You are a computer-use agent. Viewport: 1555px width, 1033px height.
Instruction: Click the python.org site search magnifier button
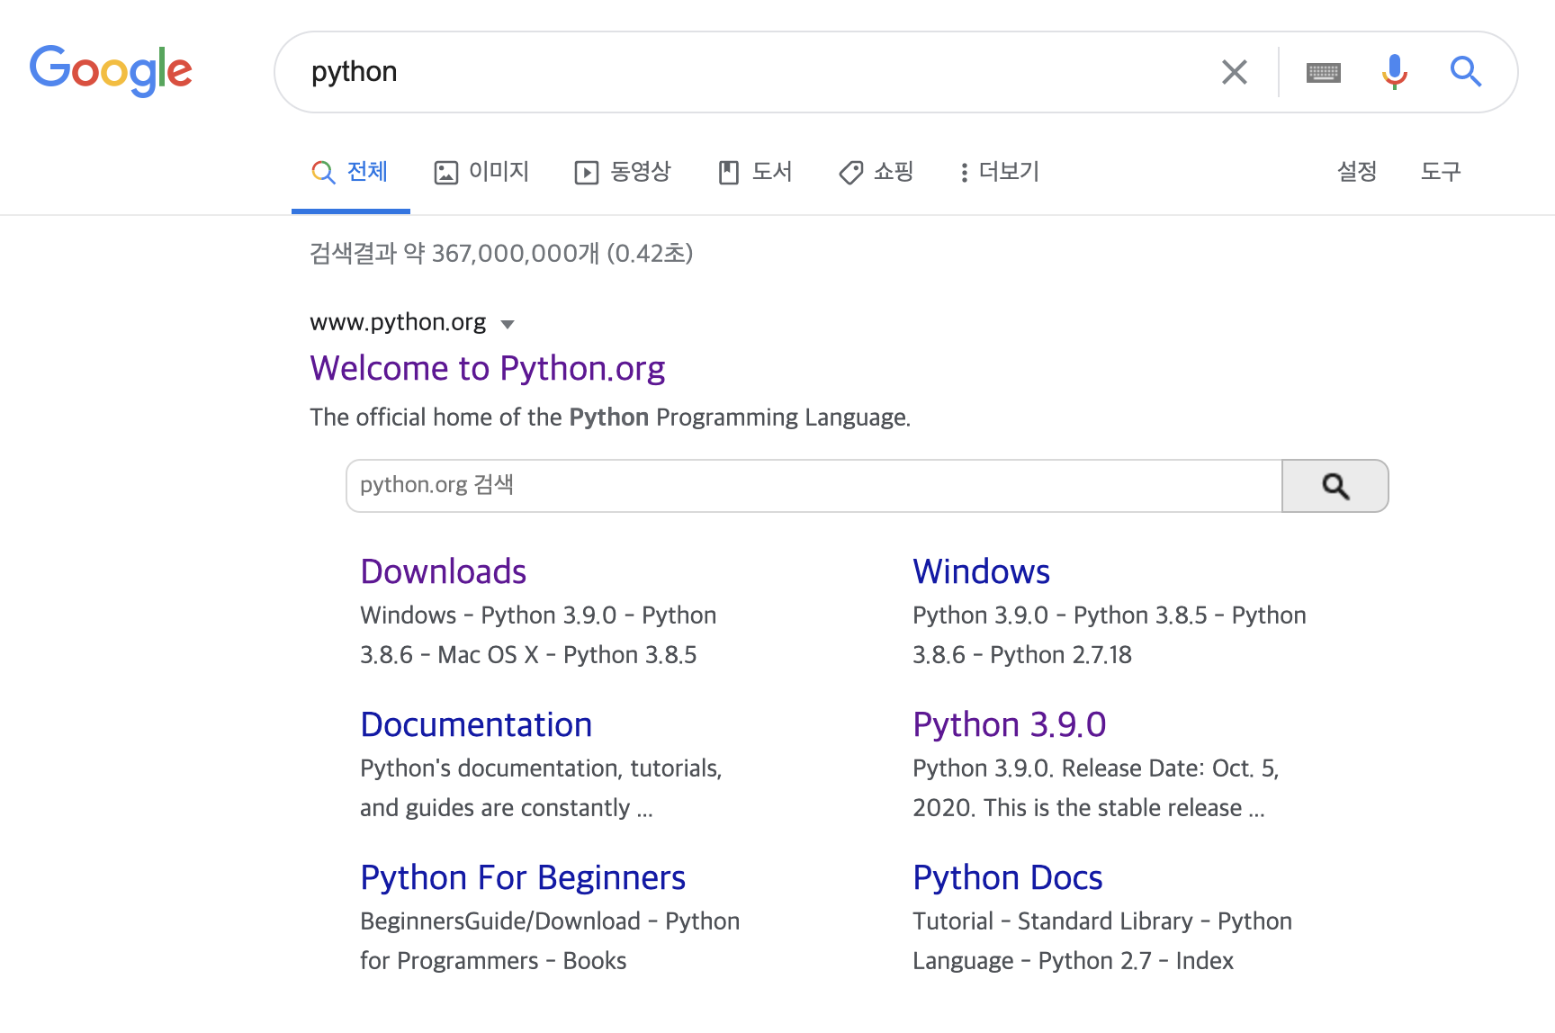pos(1335,486)
